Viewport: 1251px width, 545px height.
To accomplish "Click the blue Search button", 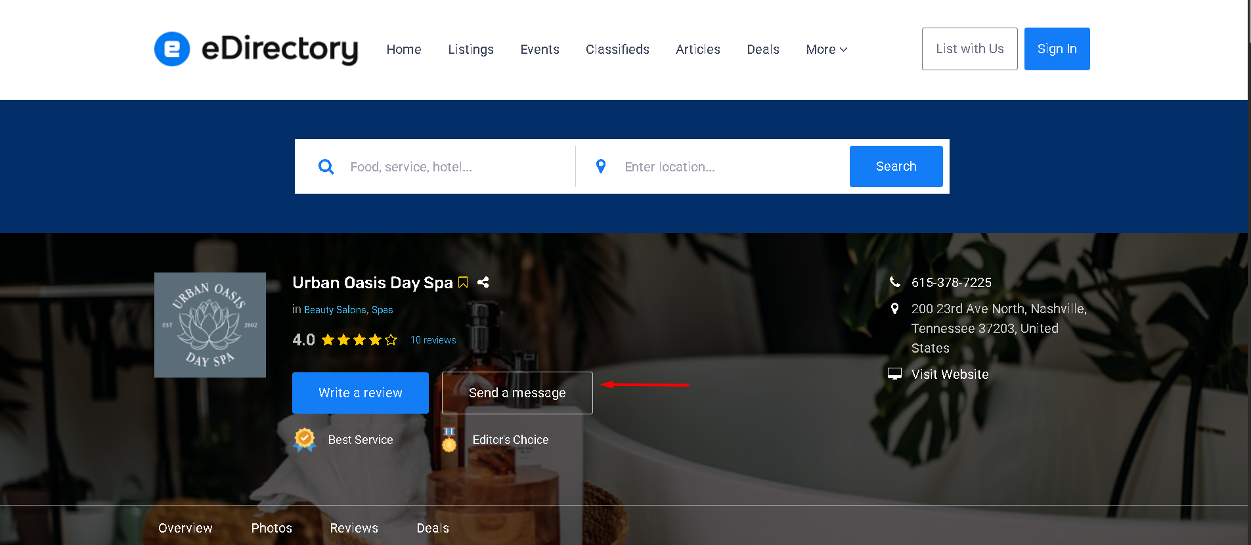I will (896, 166).
